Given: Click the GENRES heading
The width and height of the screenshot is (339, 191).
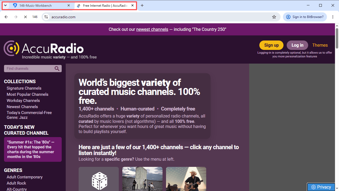Looking at the screenshot, I should [x=13, y=170].
